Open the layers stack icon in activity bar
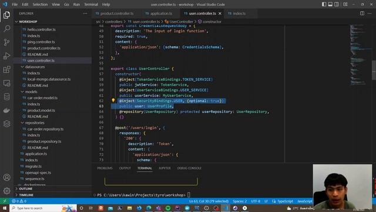 (6, 124)
